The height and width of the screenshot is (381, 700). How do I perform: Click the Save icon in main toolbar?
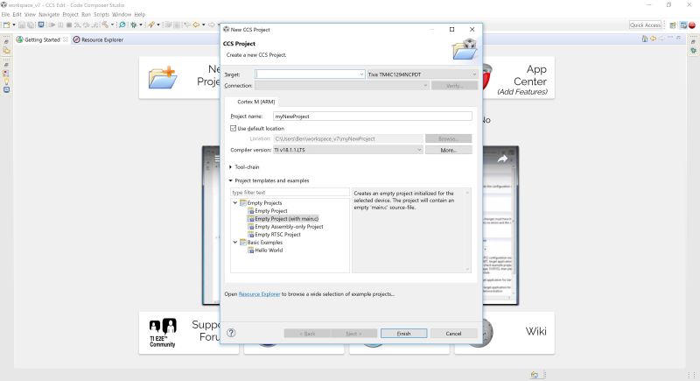pyautogui.click(x=22, y=25)
